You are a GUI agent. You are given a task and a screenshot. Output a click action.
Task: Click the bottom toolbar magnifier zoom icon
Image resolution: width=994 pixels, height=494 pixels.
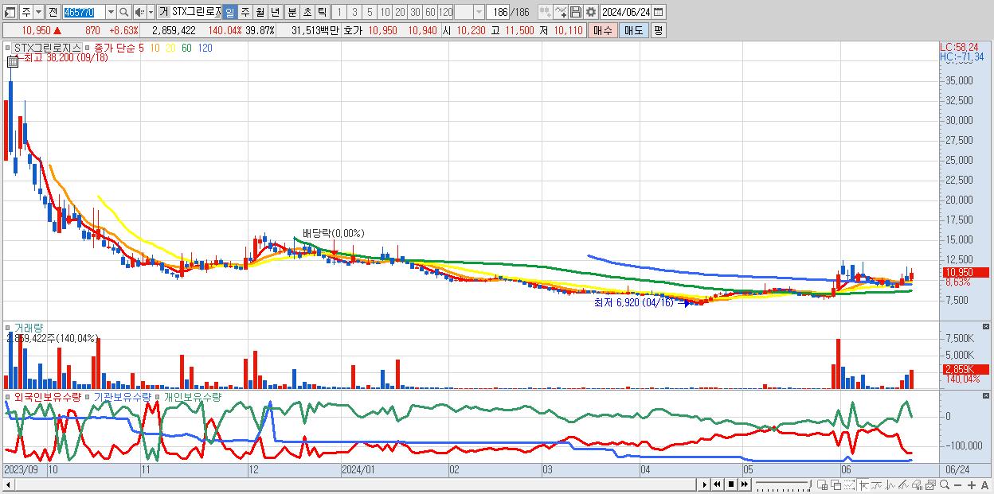pyautogui.click(x=945, y=484)
